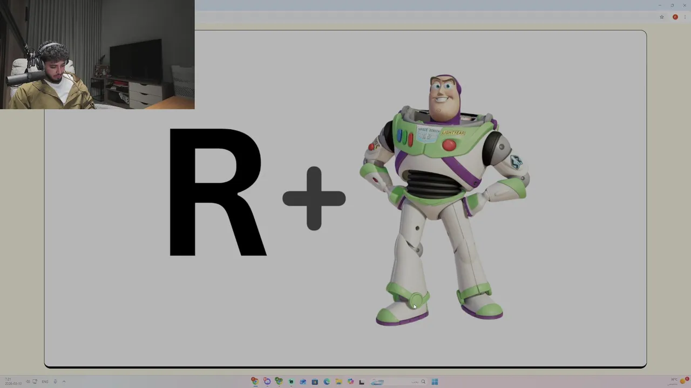Open the green robot-face app in taskbar

click(x=291, y=382)
